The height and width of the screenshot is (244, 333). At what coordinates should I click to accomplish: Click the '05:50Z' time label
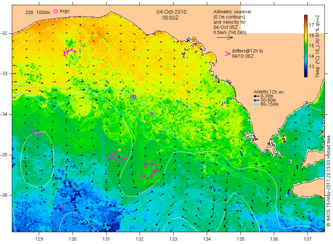[170, 18]
